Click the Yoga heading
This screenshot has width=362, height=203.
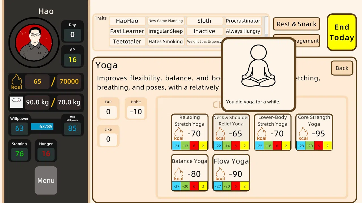coord(106,65)
